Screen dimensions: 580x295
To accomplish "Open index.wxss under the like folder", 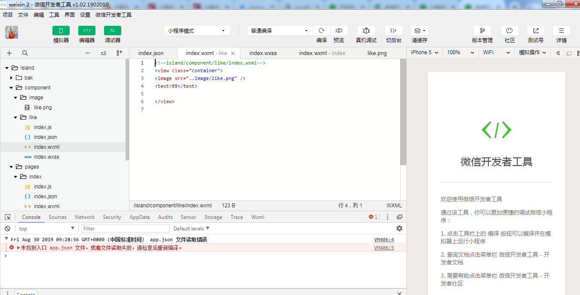I will pos(46,157).
